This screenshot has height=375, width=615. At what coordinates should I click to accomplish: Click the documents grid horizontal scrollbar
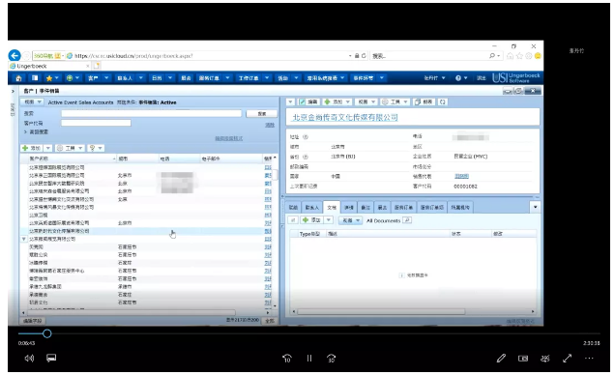coord(382,312)
